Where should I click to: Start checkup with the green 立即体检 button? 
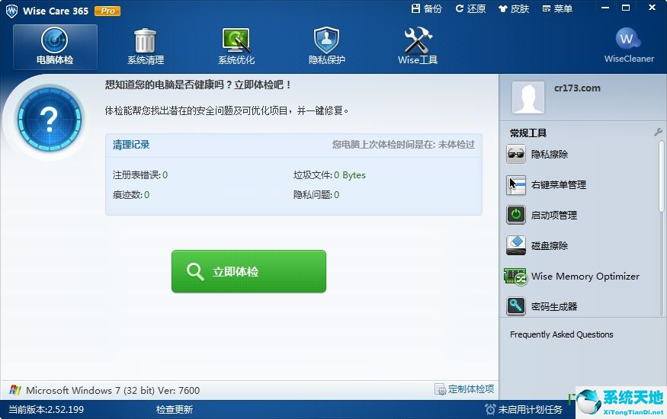(x=249, y=271)
